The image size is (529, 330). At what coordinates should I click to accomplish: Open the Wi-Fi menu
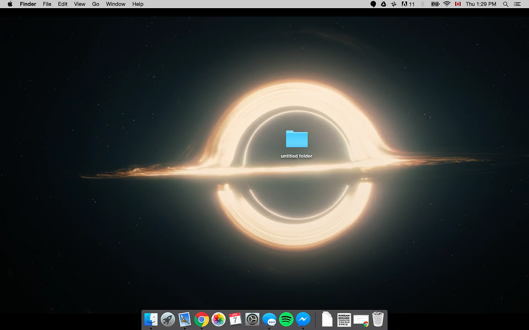coord(447,4)
